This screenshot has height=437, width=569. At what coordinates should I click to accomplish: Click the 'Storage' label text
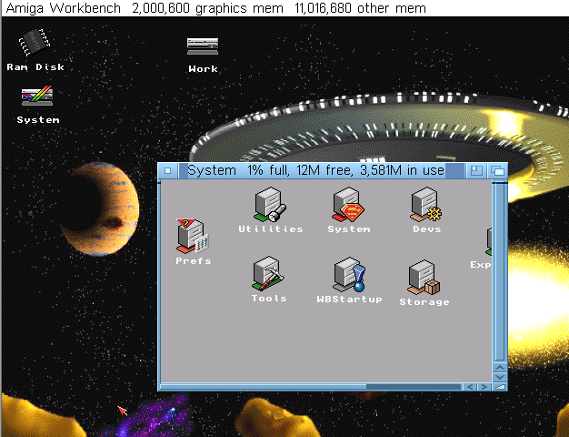click(x=424, y=301)
